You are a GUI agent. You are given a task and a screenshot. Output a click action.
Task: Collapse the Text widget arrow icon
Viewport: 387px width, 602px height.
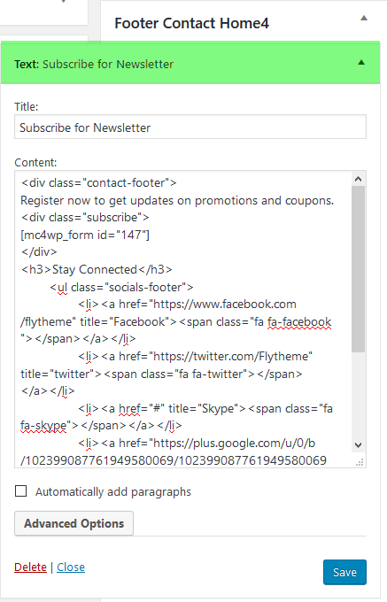point(361,63)
